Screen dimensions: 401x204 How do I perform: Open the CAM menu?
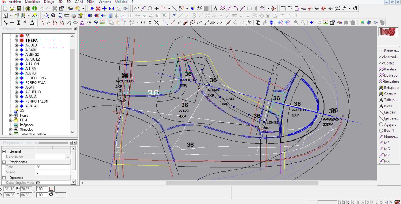point(79,2)
